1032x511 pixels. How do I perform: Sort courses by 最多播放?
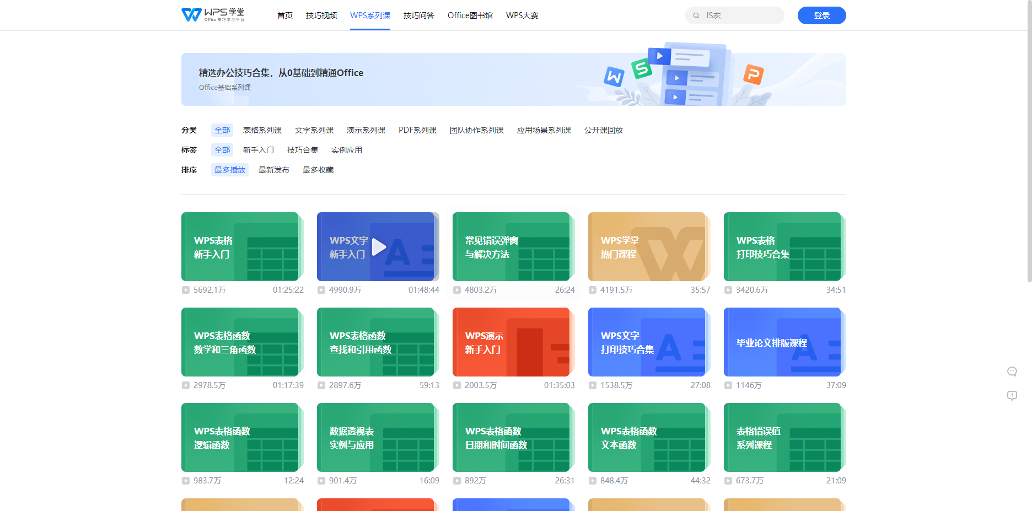pos(230,170)
